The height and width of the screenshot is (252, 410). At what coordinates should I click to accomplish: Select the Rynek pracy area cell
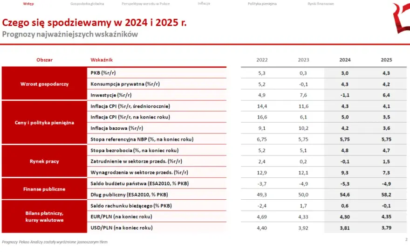click(x=44, y=161)
